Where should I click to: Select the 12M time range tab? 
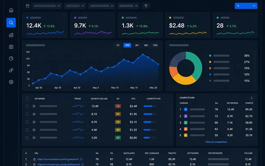(155, 45)
